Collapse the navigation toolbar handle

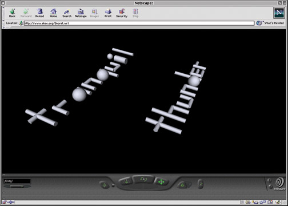coord(3,13)
